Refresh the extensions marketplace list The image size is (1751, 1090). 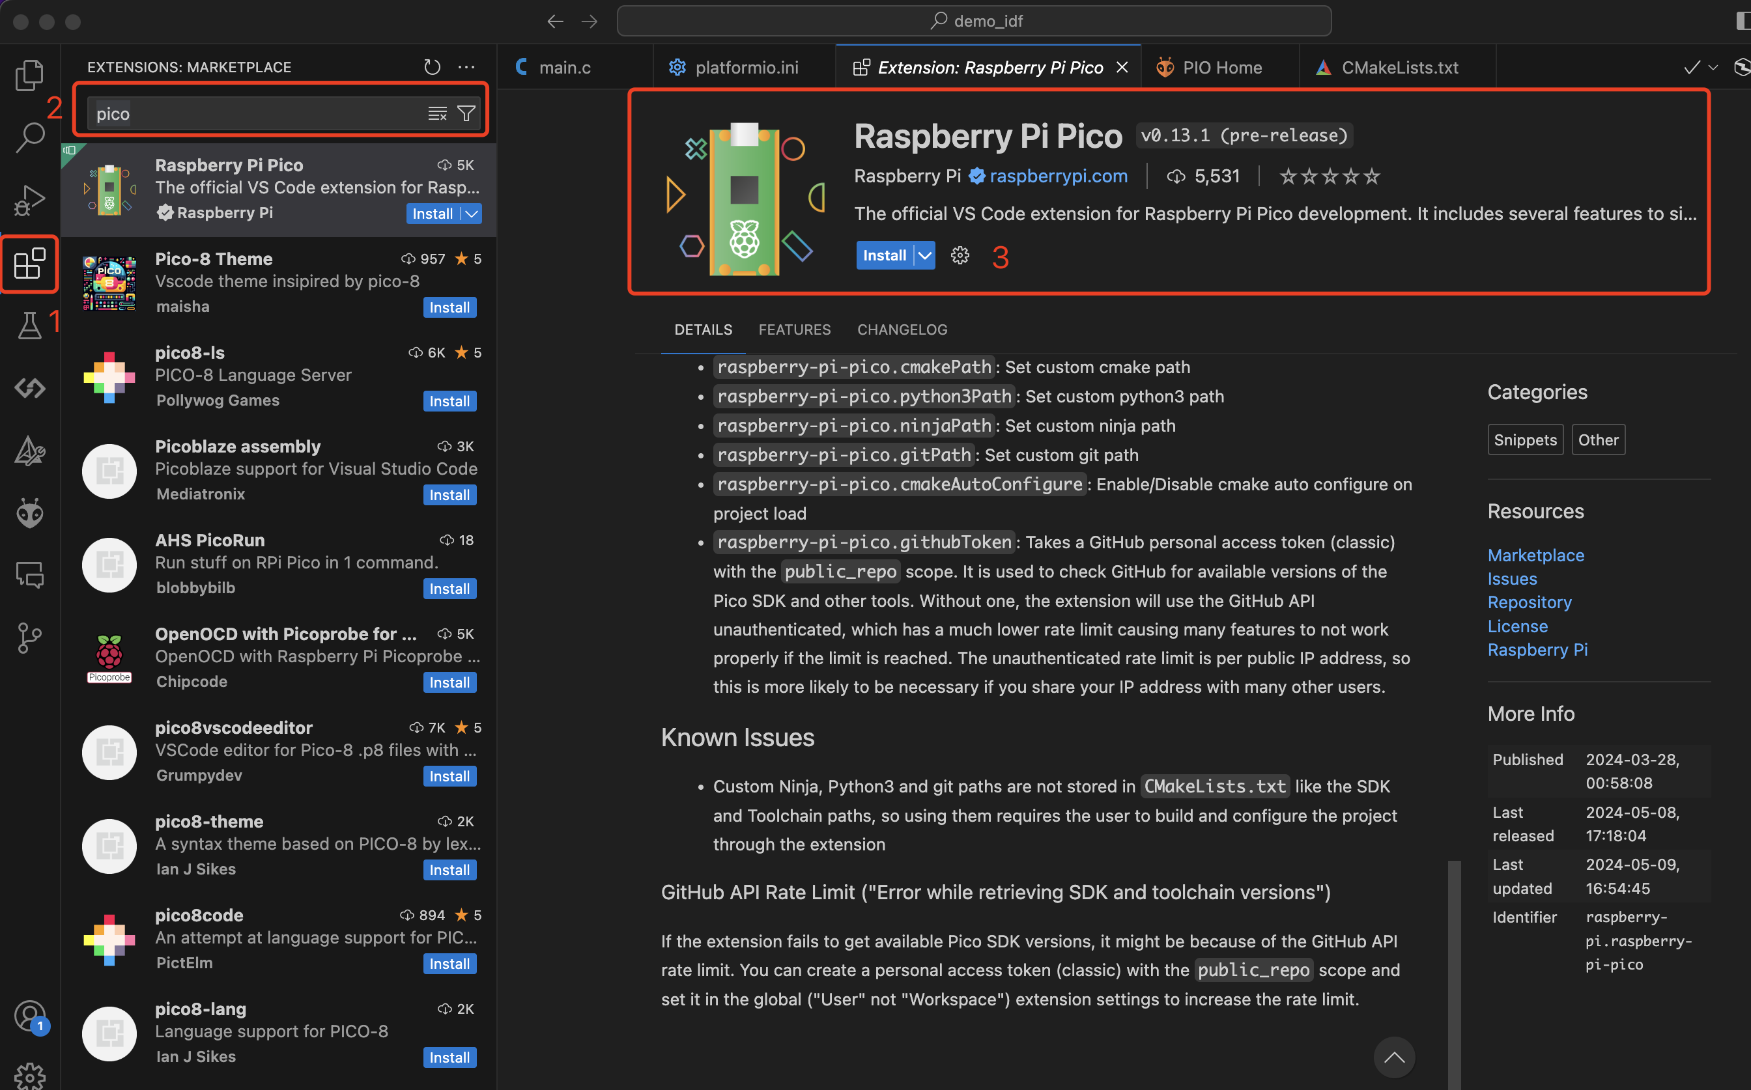[x=432, y=67]
